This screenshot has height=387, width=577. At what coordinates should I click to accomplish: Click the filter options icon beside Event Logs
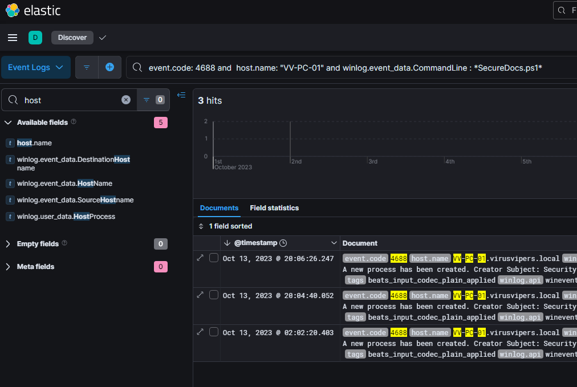[x=87, y=67]
